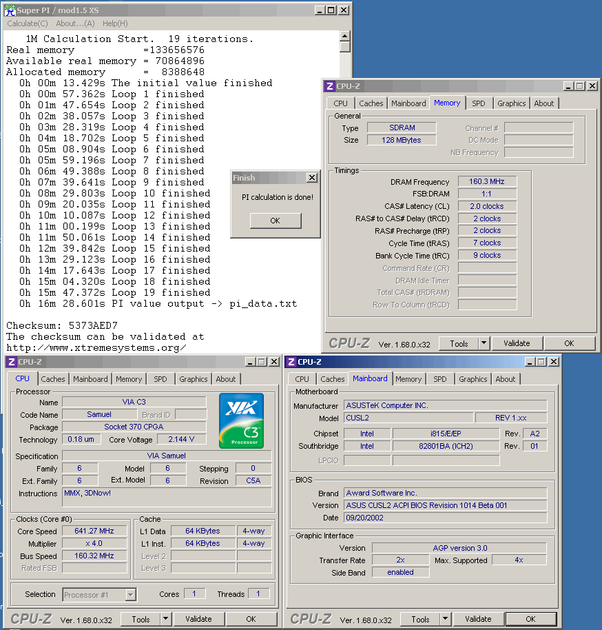
Task: Switch to Mainboard tab in Memory window
Action: pos(408,103)
